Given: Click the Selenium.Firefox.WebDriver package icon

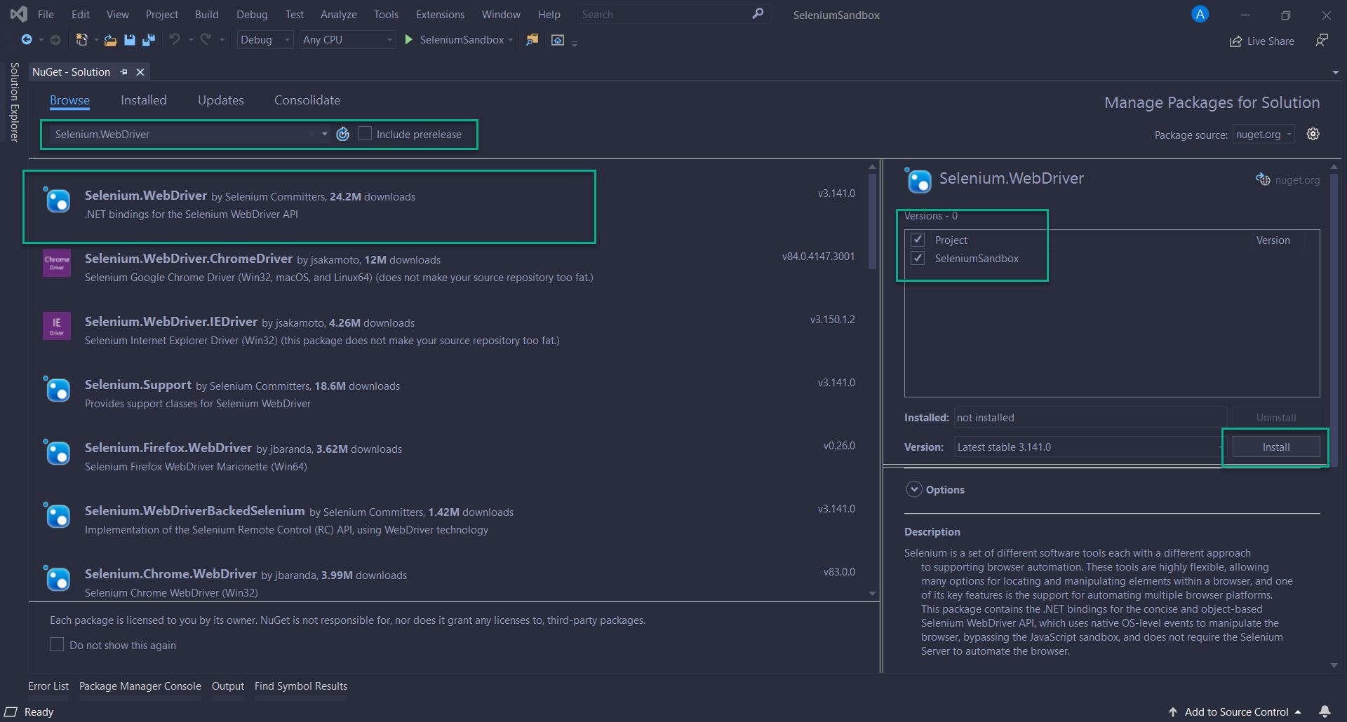Looking at the screenshot, I should click(57, 452).
